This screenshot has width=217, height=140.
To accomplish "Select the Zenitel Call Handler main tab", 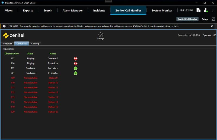I will [x=128, y=11].
